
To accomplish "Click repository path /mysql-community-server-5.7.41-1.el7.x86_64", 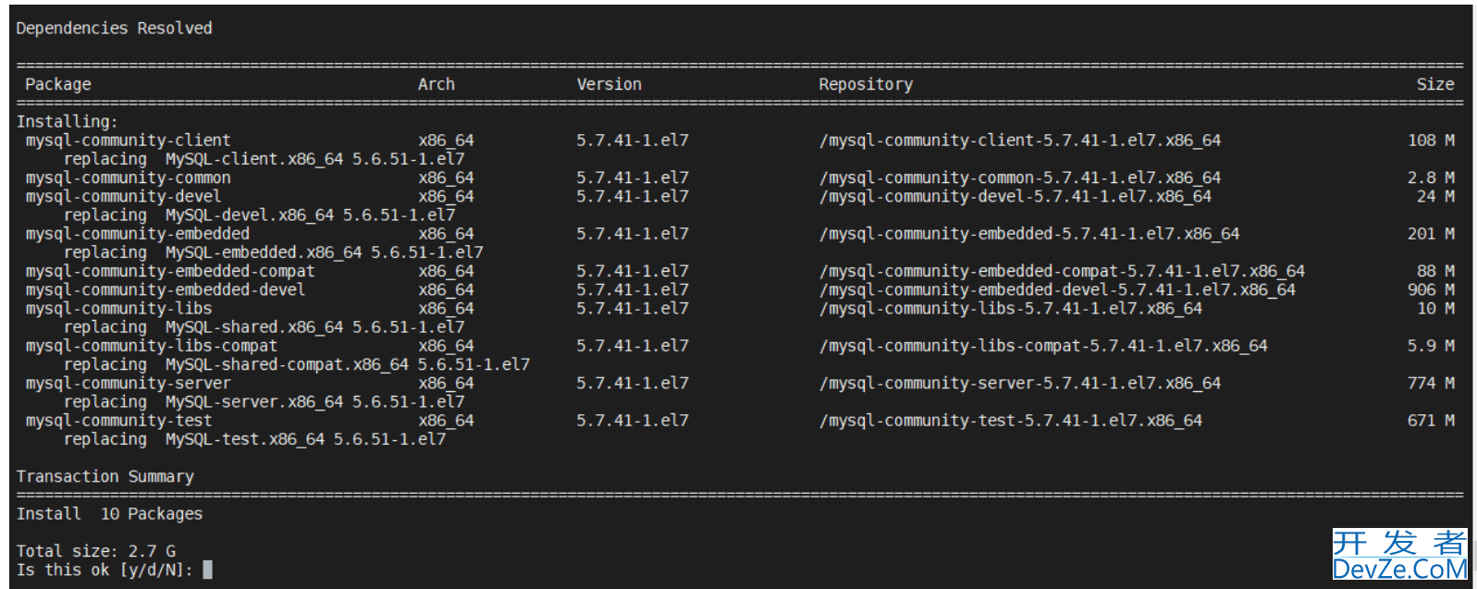I will click(x=1020, y=383).
